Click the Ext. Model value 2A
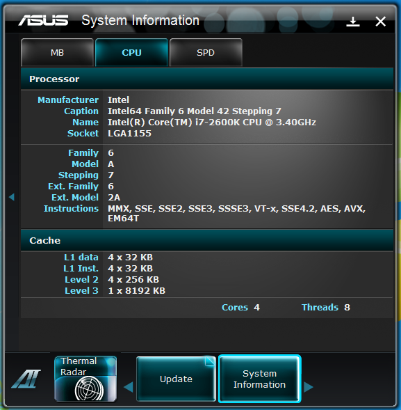 tap(114, 198)
